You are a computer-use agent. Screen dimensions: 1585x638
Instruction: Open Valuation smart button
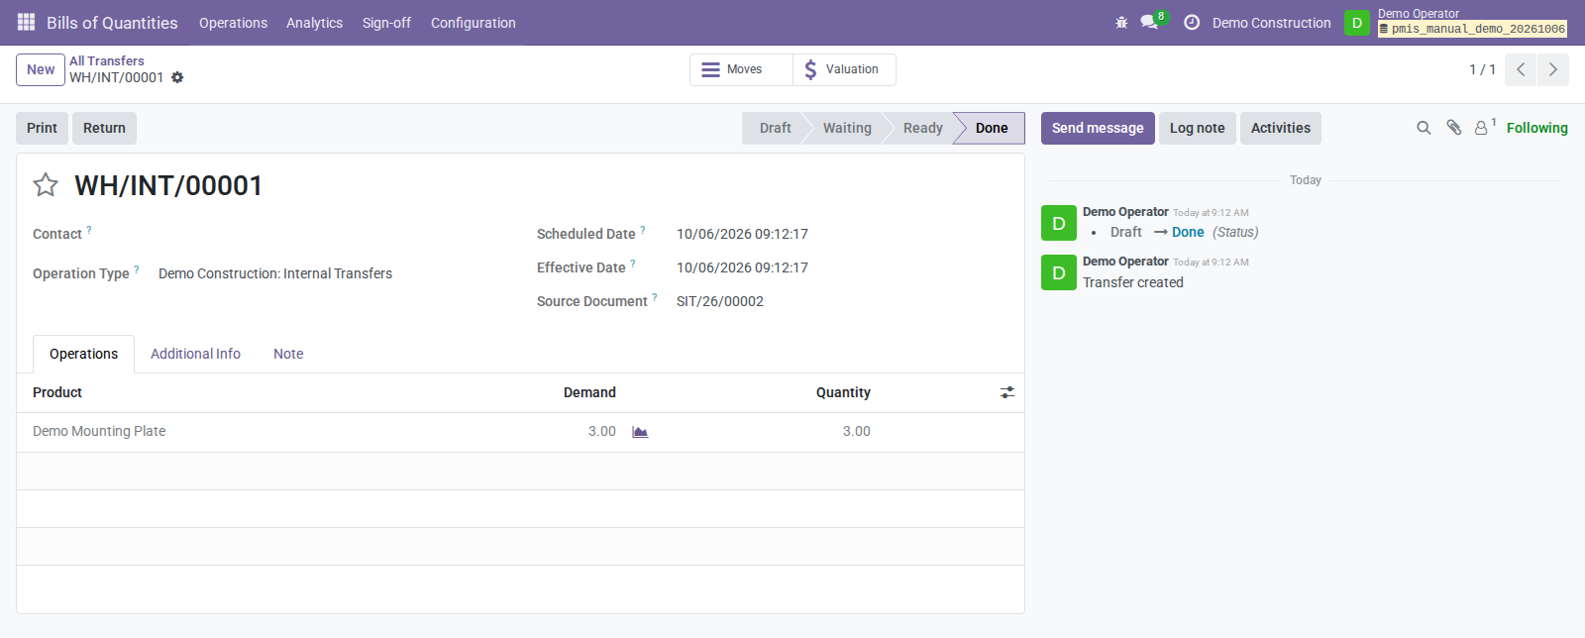pyautogui.click(x=844, y=69)
